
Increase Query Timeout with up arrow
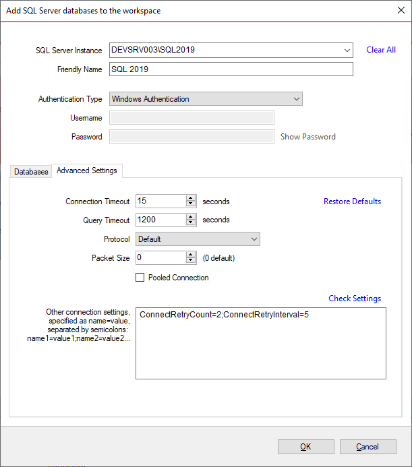tap(191, 216)
